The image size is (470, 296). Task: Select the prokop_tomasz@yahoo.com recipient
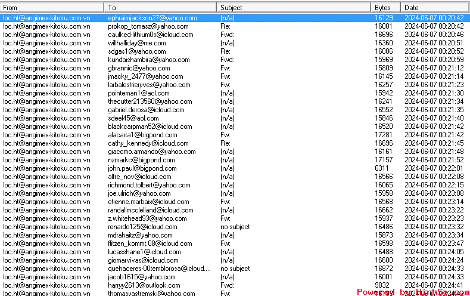148,26
